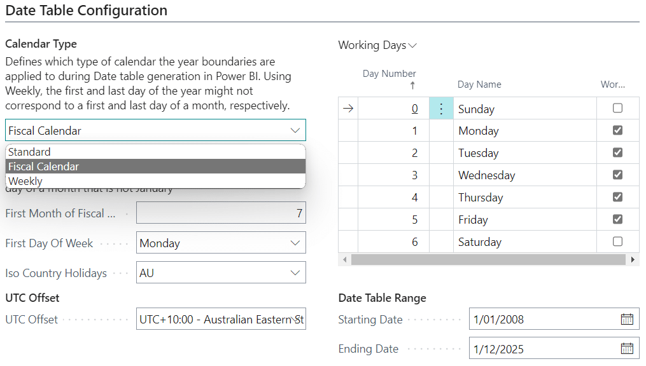Uncheck the Thursday working day checkbox
This screenshot has width=646, height=366.
click(617, 197)
